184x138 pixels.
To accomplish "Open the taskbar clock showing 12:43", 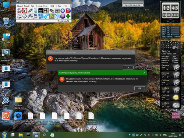I will (173, 135).
